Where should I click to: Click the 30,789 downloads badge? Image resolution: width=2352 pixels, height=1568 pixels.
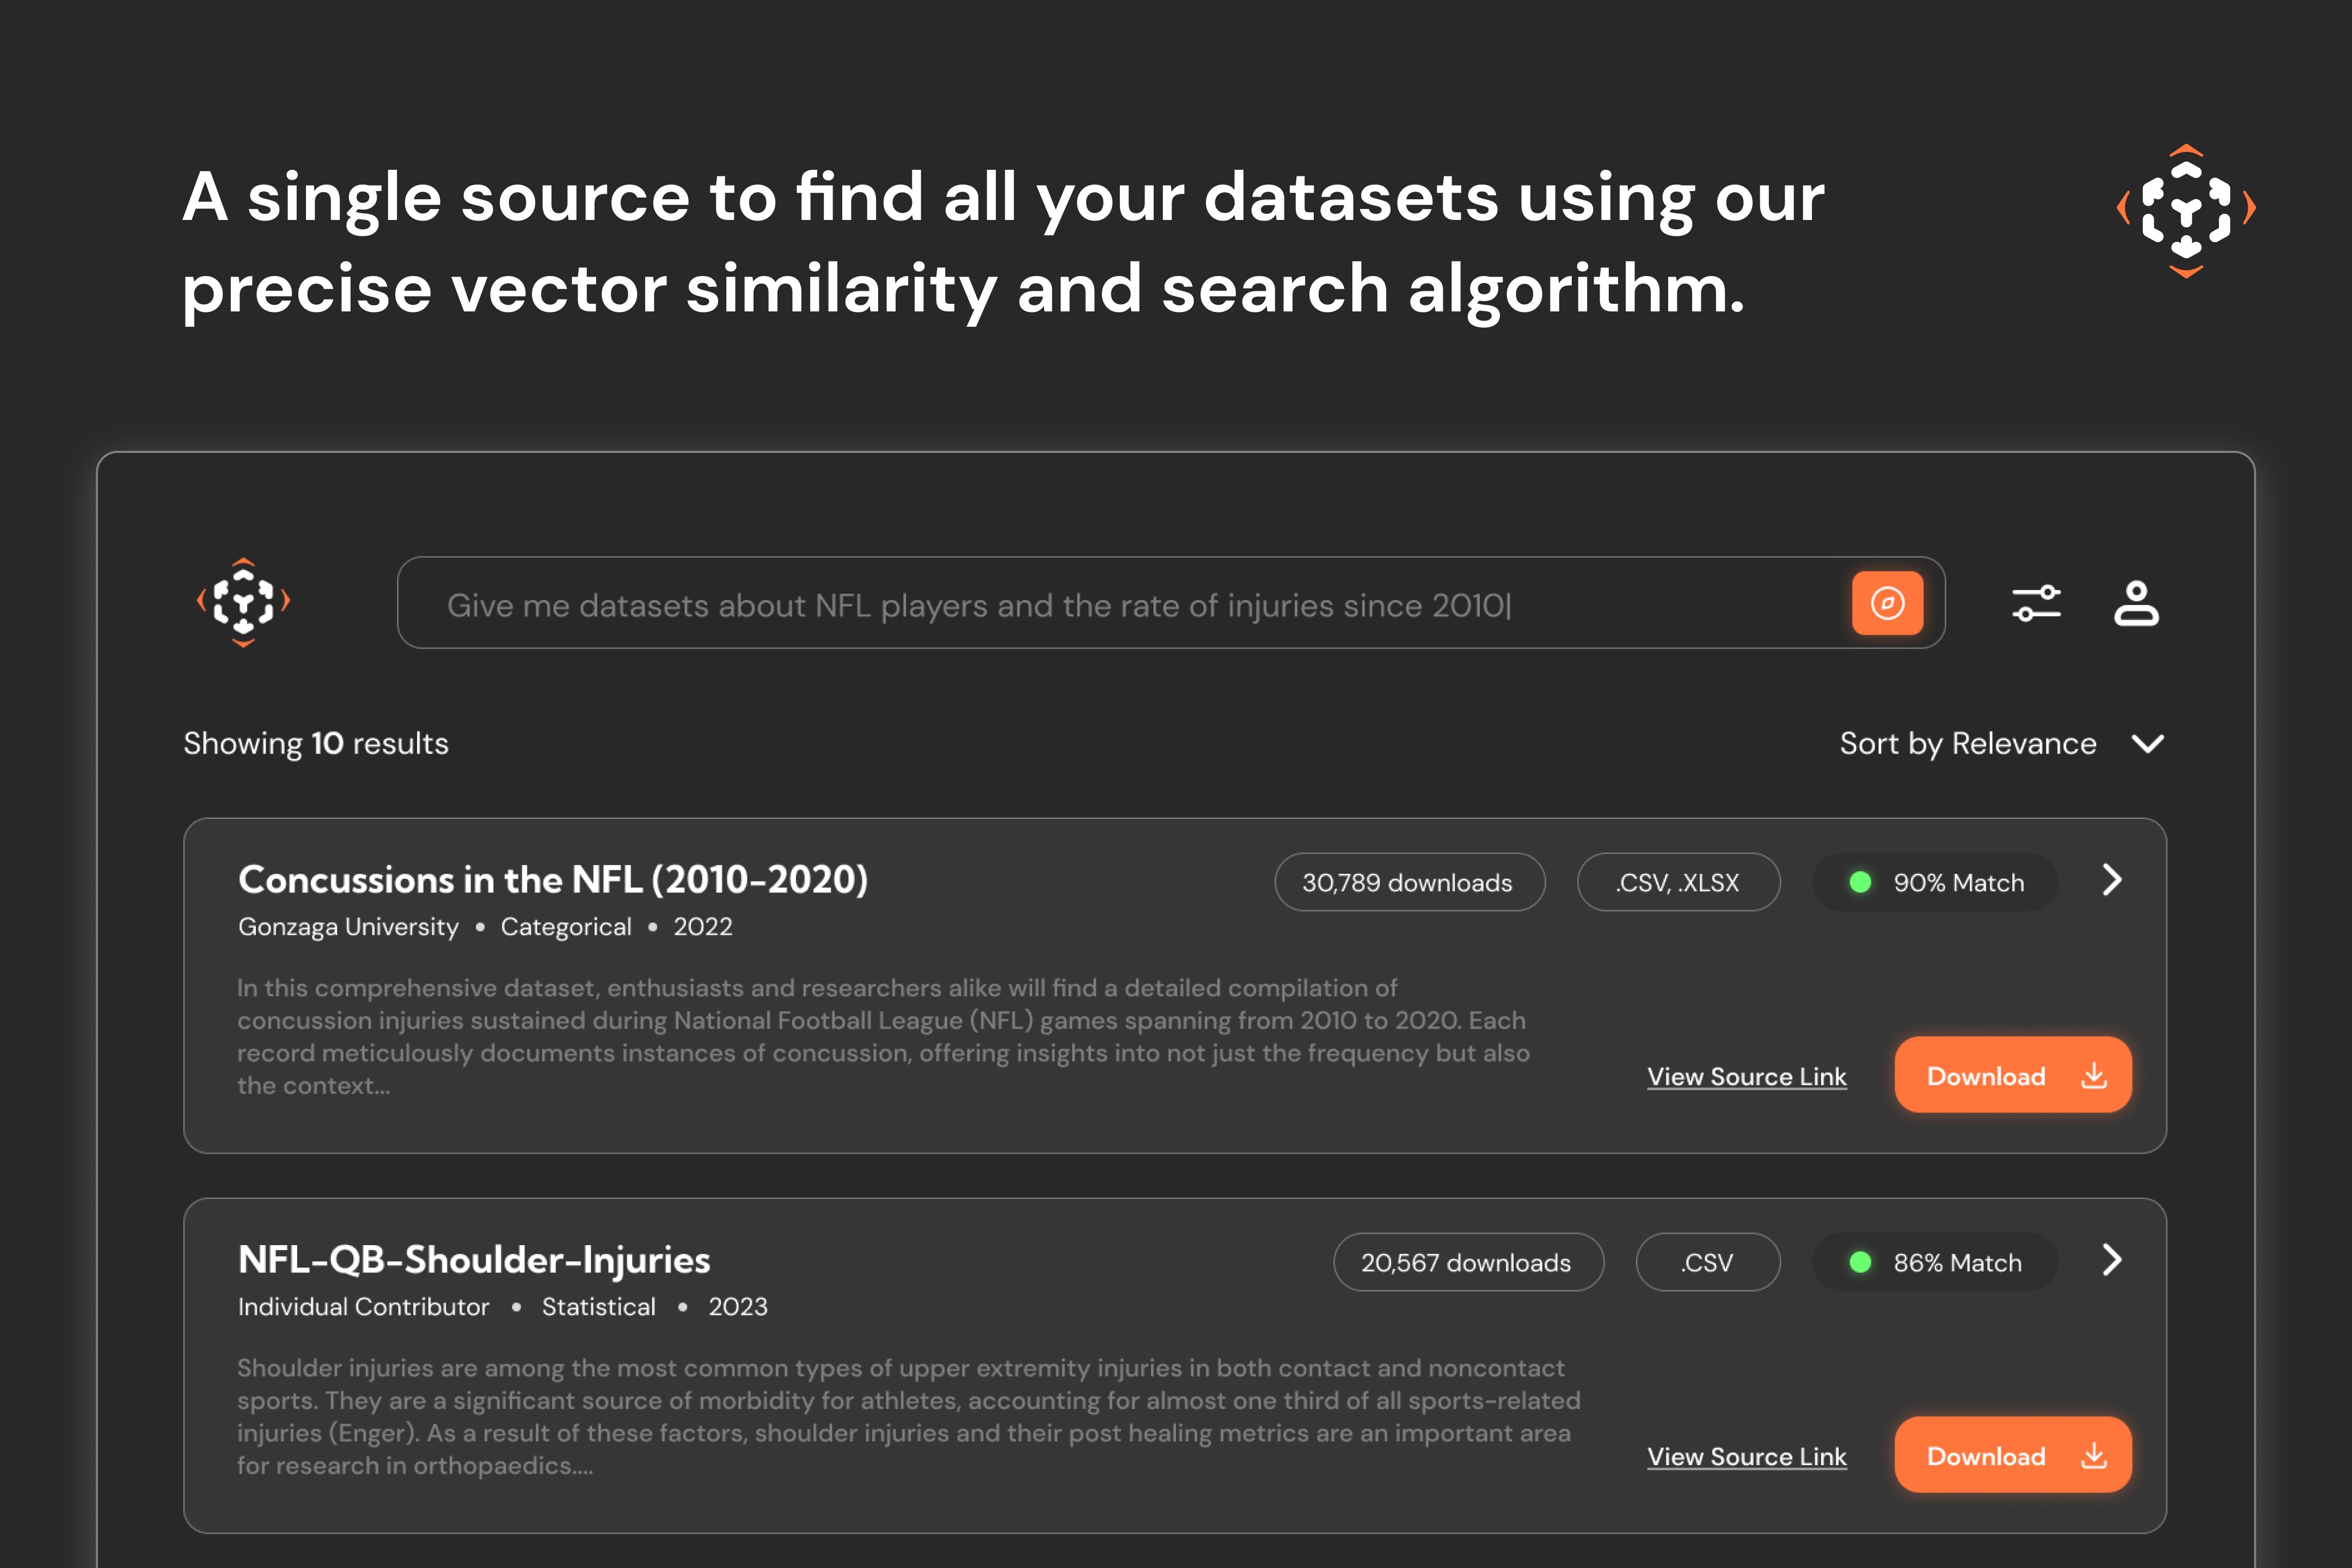click(1408, 882)
